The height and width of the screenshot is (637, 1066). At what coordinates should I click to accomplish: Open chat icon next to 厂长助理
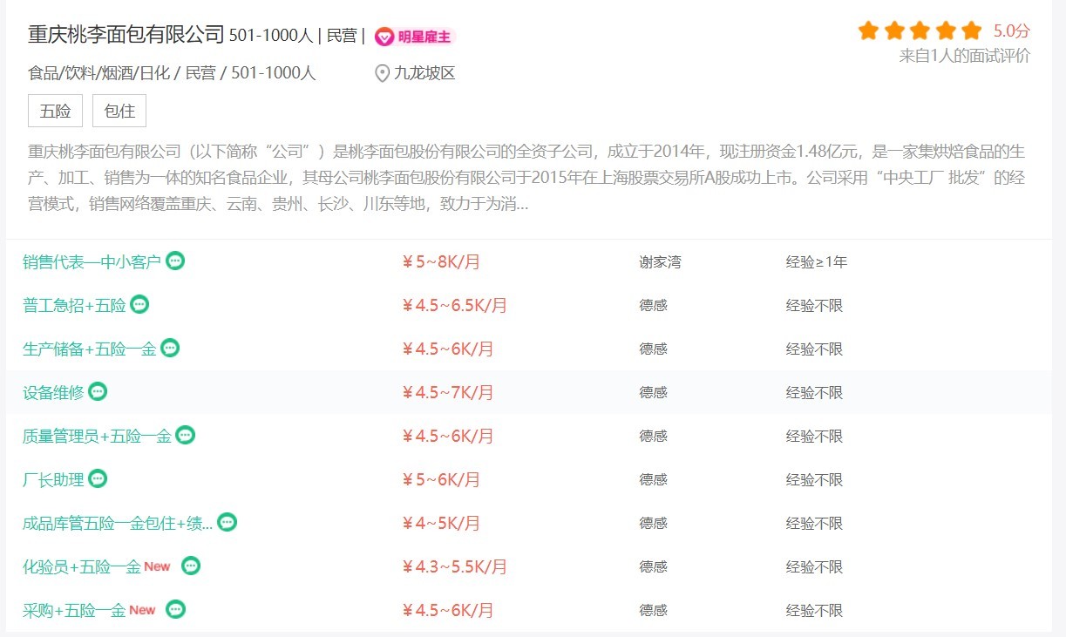pos(98,478)
